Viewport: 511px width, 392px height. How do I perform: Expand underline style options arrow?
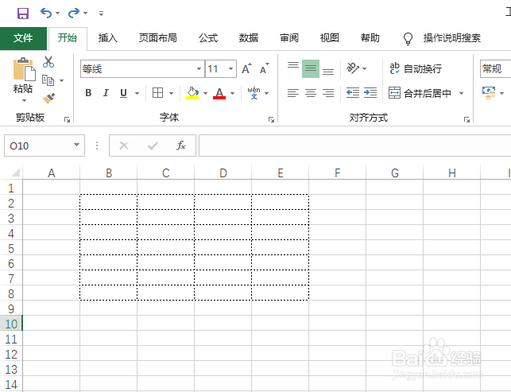pyautogui.click(x=137, y=93)
